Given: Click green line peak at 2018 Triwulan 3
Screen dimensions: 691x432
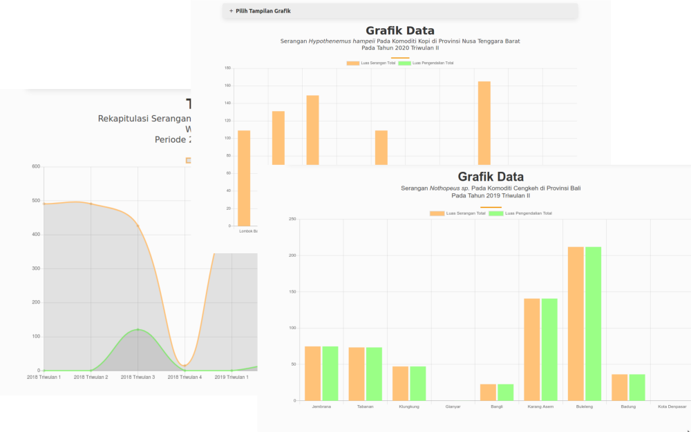Looking at the screenshot, I should coord(138,330).
